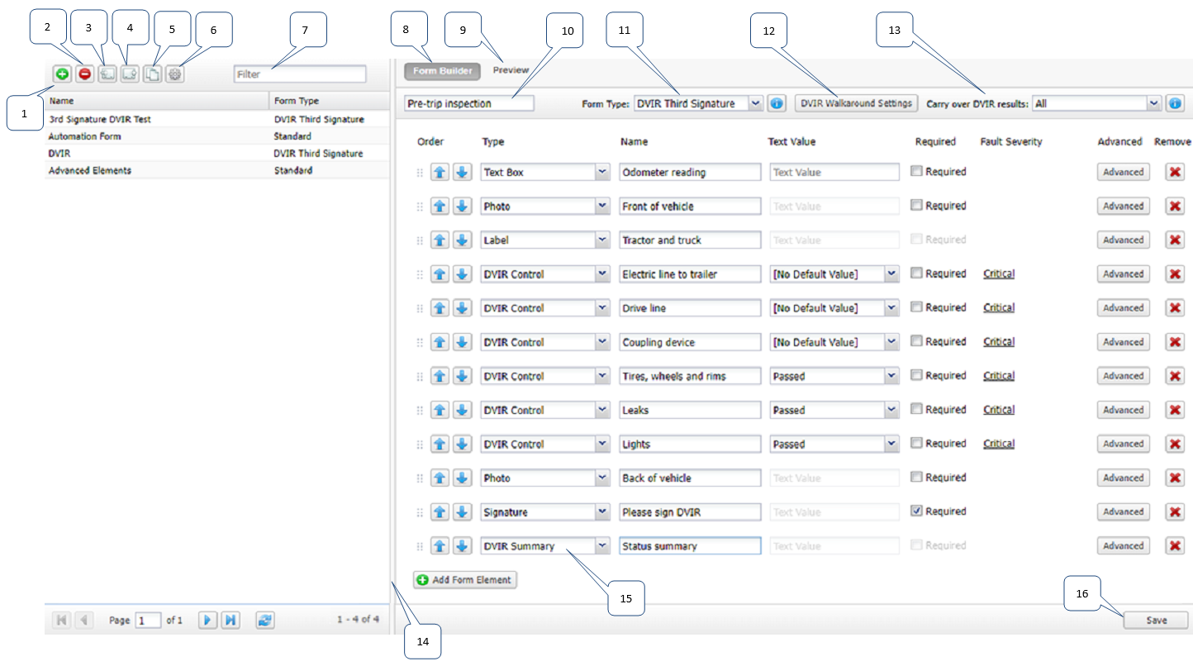Remove the Odometer reading element

(x=1175, y=172)
